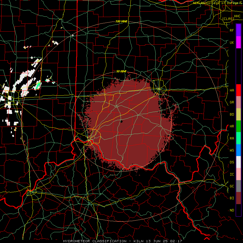Click the "RA" legend label

click(x=232, y=139)
